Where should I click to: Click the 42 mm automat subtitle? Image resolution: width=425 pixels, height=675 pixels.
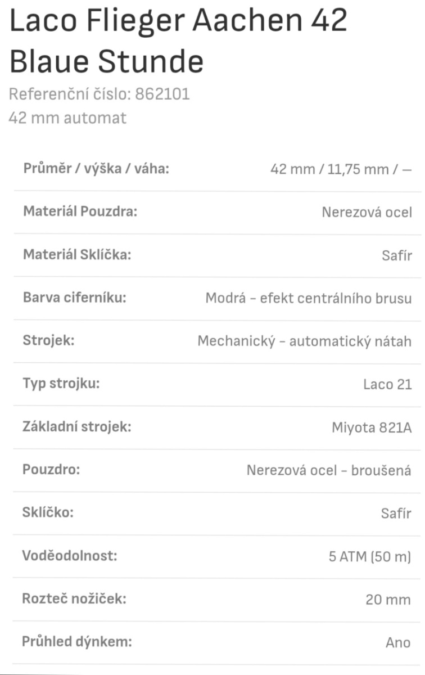click(x=67, y=118)
